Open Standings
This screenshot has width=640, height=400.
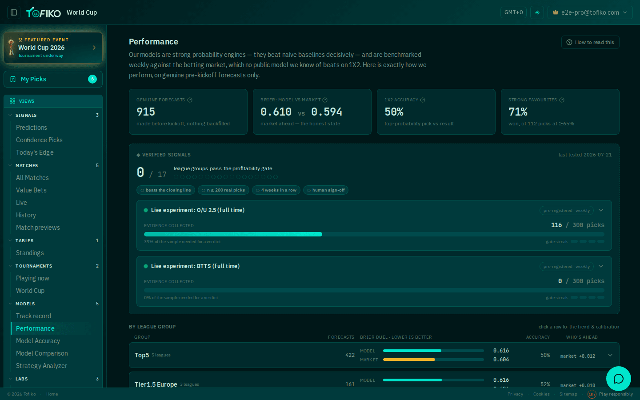click(x=30, y=253)
